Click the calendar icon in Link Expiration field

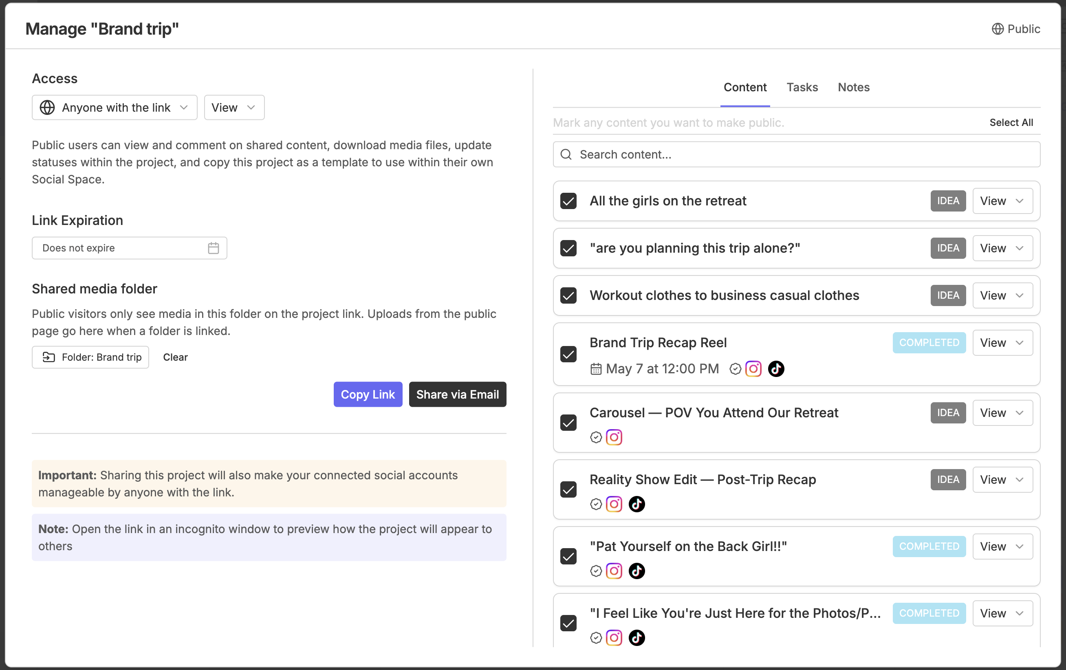pos(214,248)
